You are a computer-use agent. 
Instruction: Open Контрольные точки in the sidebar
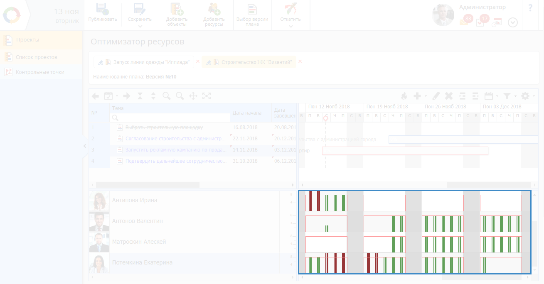(40, 72)
